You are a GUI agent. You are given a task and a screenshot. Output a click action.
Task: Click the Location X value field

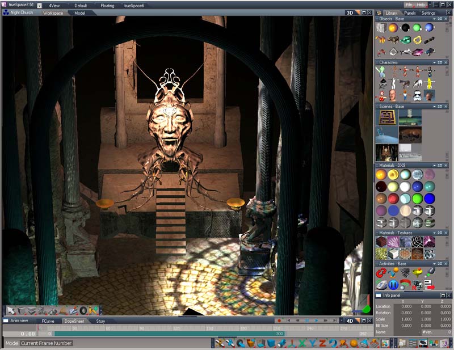coord(406,306)
